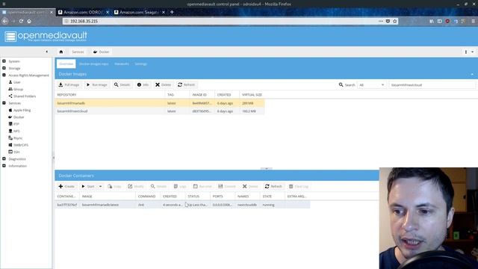Click the Docker breadcrumb

pyautogui.click(x=102, y=52)
